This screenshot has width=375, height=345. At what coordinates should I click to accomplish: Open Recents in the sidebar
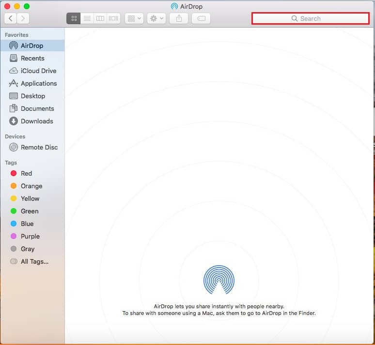[32, 58]
